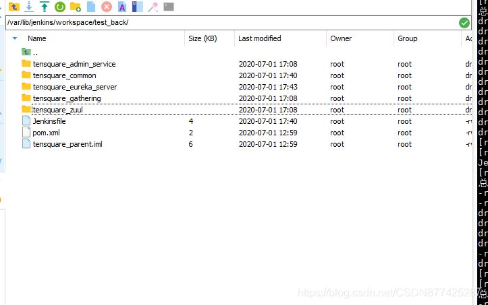The image size is (488, 305).
Task: Sort files by Last modified column header
Action: click(x=260, y=38)
